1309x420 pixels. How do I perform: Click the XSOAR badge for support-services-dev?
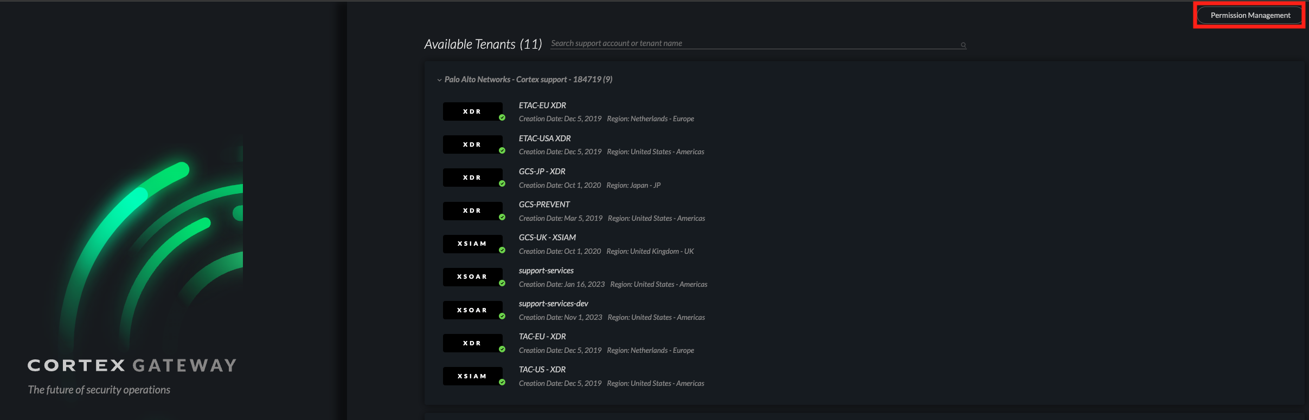pyautogui.click(x=472, y=310)
